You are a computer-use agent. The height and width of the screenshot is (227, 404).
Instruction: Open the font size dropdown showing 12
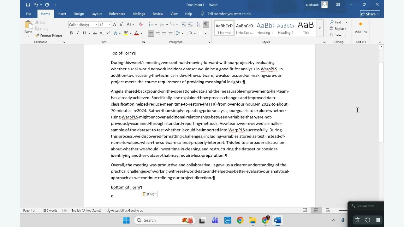click(x=109, y=25)
